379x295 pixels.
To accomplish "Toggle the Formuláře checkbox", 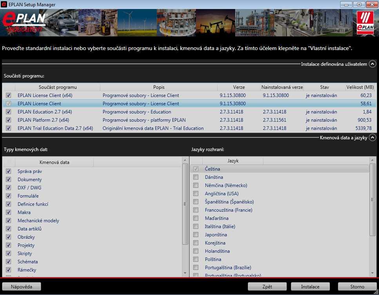I will [9, 196].
